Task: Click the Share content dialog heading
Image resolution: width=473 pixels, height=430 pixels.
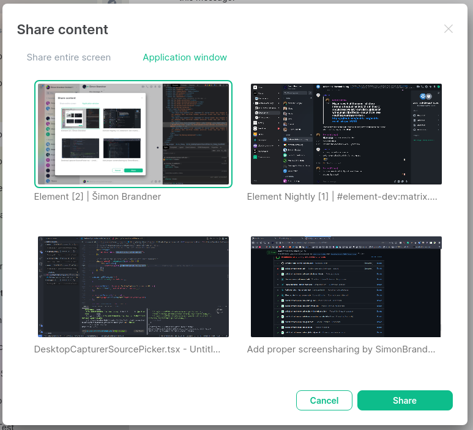Action: click(x=62, y=29)
